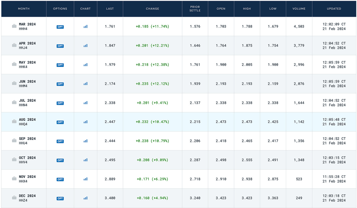Click volume value 523
This screenshot has height=208, width=357.
click(x=299, y=179)
